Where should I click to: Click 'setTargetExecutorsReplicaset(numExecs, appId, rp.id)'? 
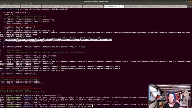[x=30, y=59]
